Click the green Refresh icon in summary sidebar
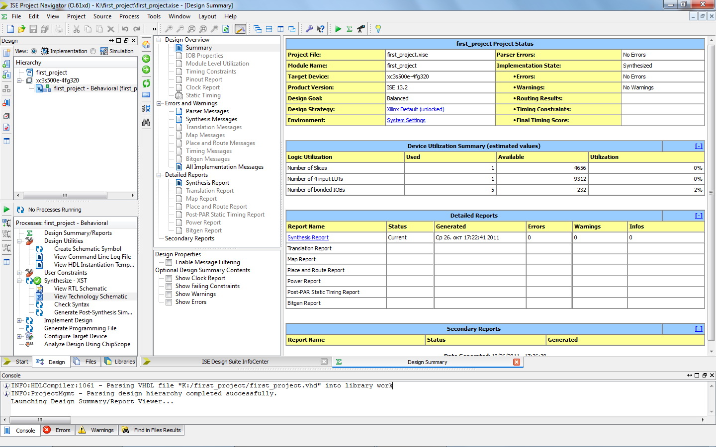Image resolution: width=716 pixels, height=447 pixels. pyautogui.click(x=146, y=83)
